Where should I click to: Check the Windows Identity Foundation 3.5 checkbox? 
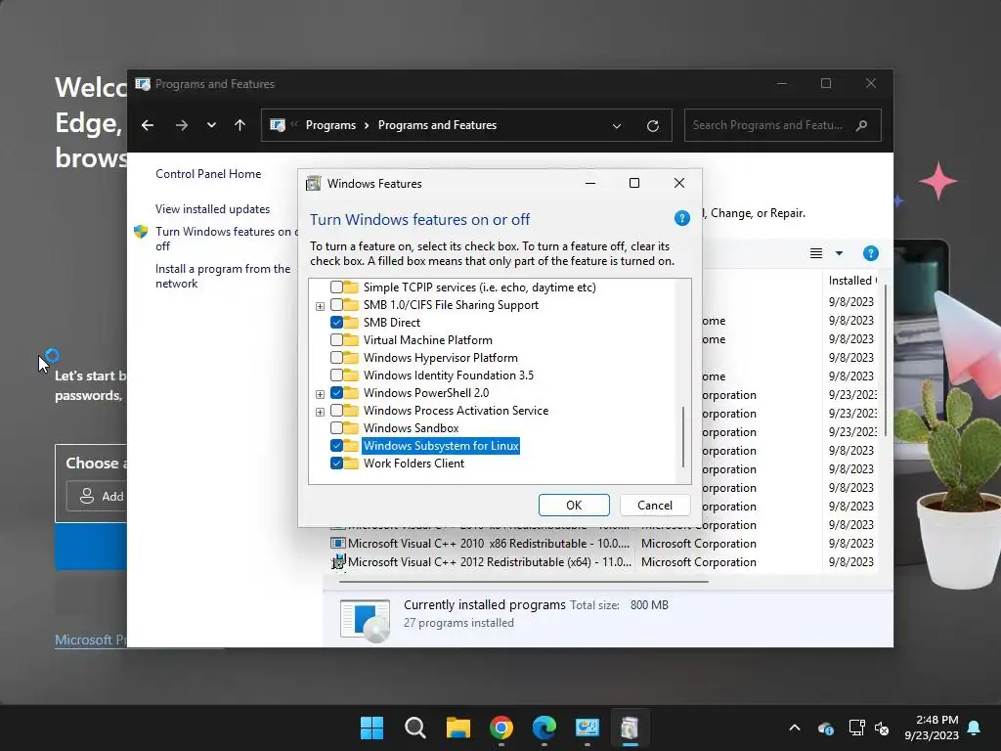(x=336, y=375)
